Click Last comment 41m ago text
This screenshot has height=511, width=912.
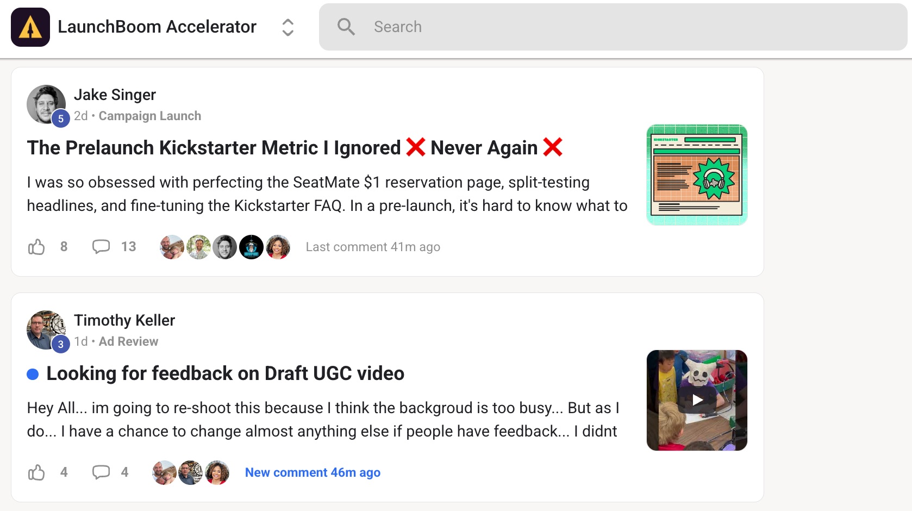pyautogui.click(x=373, y=247)
